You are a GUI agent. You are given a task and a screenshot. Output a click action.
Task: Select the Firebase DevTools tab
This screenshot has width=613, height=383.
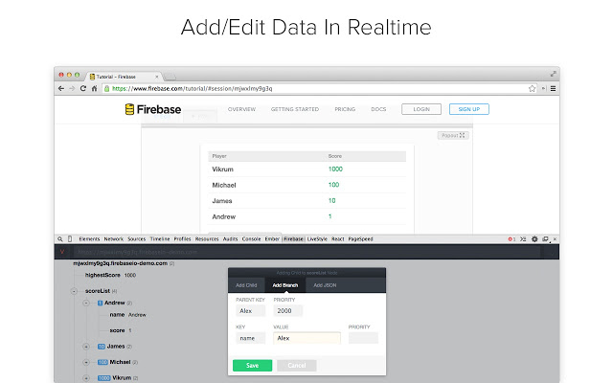[x=294, y=238]
